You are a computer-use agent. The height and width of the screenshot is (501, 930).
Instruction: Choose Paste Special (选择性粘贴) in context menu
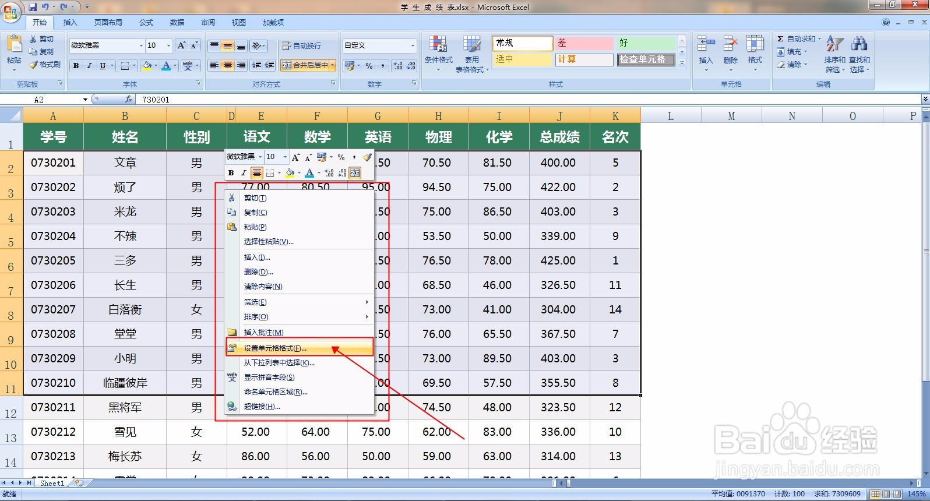click(300, 242)
